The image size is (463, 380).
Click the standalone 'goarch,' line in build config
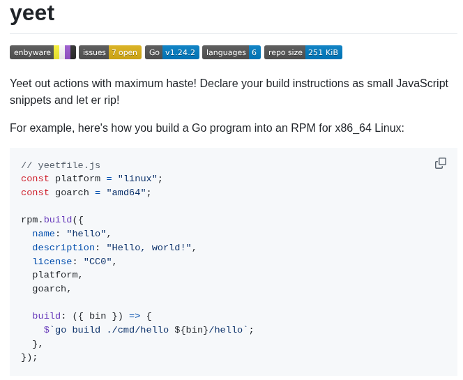[52, 289]
